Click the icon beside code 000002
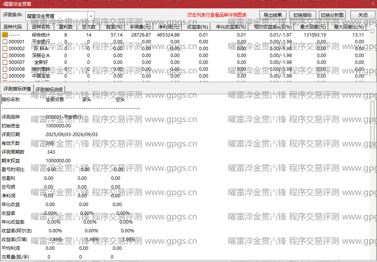Viewport: 377px width, 262px height. click(x=5, y=49)
